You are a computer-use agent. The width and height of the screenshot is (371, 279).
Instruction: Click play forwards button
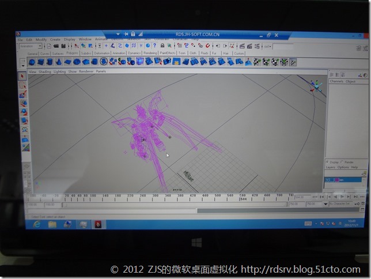342,197
